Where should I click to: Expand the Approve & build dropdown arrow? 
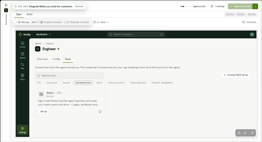pos(255,6)
